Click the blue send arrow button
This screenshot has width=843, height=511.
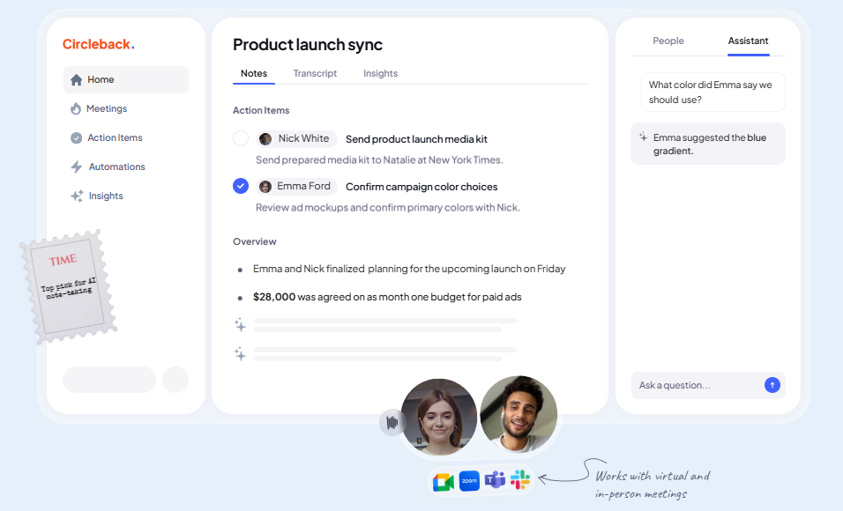coord(772,385)
